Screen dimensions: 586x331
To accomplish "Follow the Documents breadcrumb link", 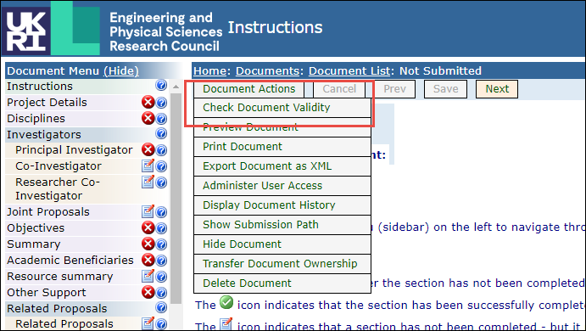I will [x=267, y=70].
